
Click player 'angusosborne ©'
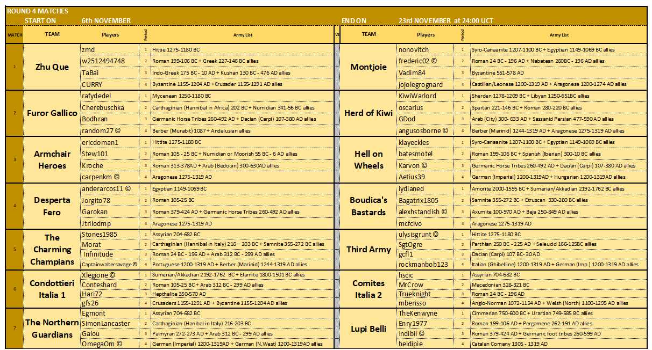coord(423,130)
